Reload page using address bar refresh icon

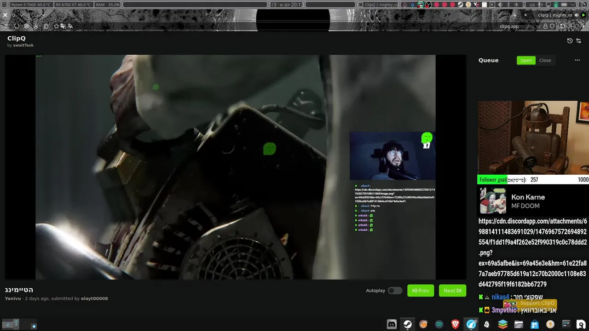tap(562, 26)
